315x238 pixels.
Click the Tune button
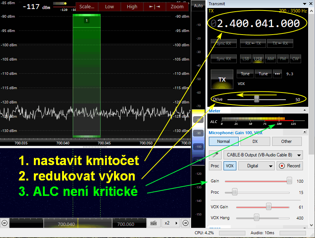(263, 74)
